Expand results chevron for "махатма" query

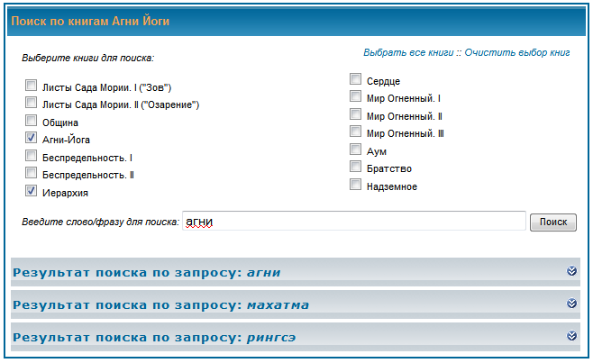pos(571,304)
